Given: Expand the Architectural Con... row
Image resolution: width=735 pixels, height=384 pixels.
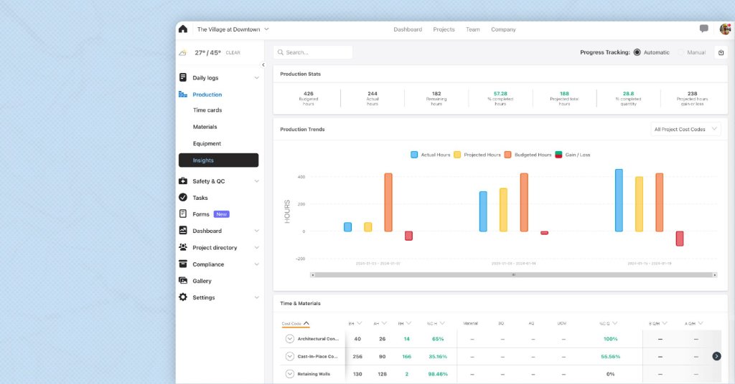Looking at the screenshot, I should [290, 339].
